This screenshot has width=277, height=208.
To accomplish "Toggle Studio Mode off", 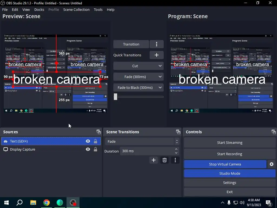I will click(x=230, y=174).
